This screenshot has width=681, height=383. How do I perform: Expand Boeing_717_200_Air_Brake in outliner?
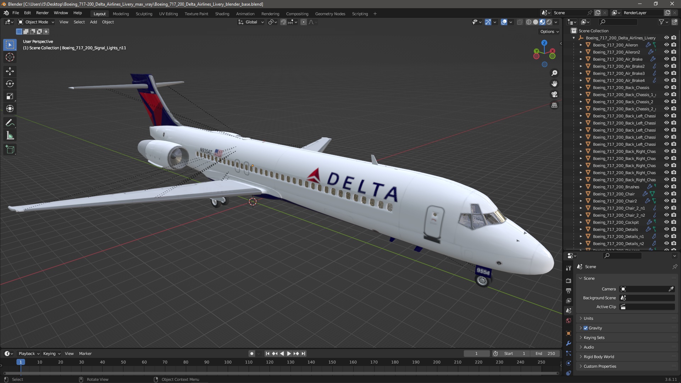coord(581,59)
